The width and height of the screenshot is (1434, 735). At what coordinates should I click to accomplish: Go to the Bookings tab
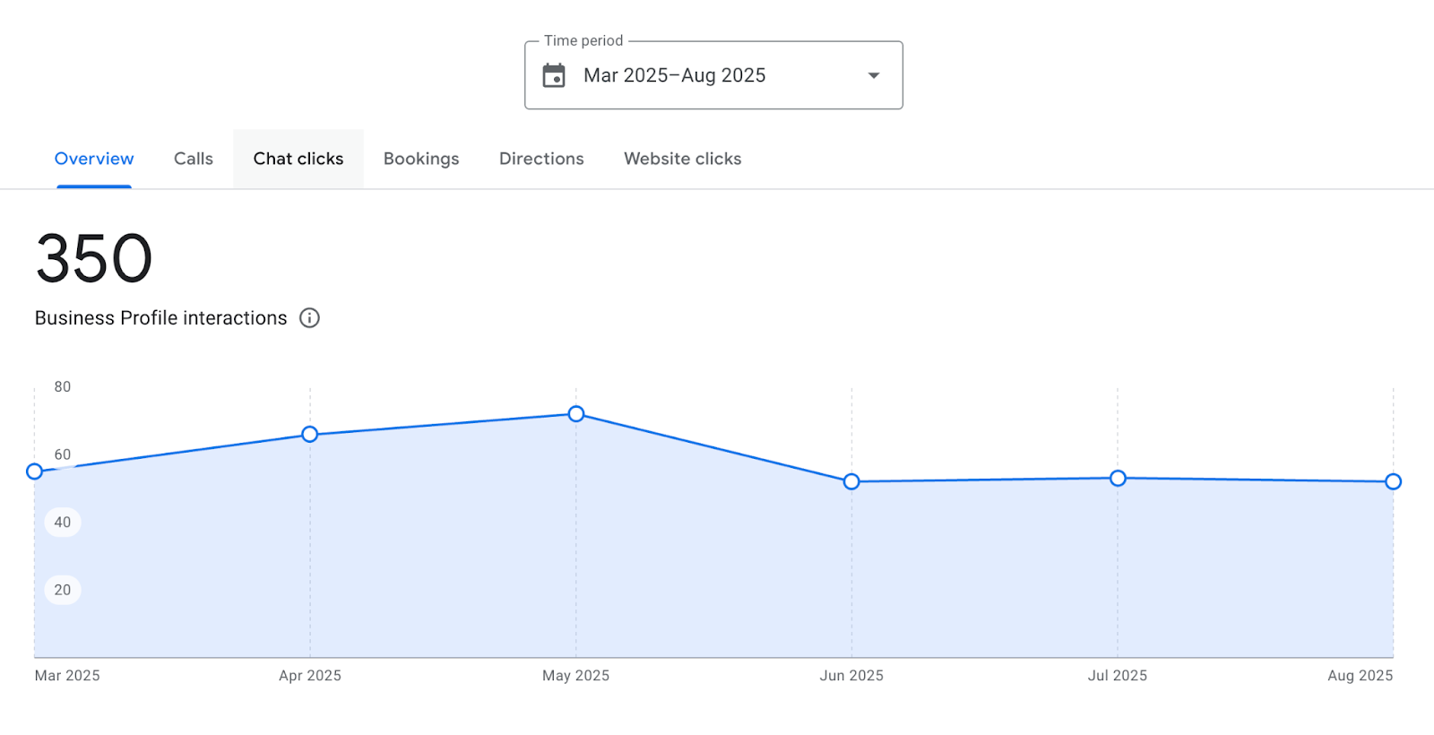(x=421, y=159)
